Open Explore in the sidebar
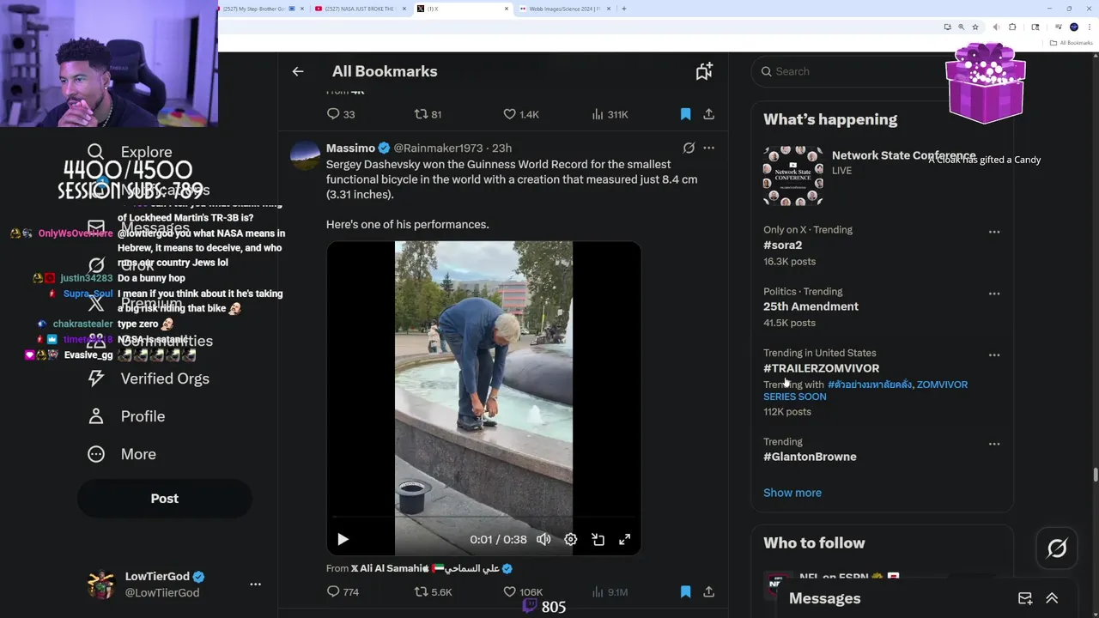Image resolution: width=1099 pixels, height=618 pixels. [130, 152]
